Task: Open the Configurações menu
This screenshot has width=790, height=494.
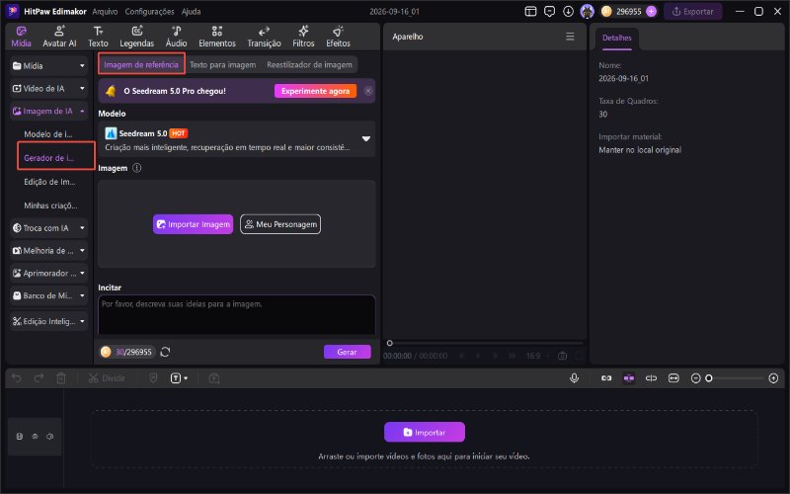Action: [x=150, y=11]
